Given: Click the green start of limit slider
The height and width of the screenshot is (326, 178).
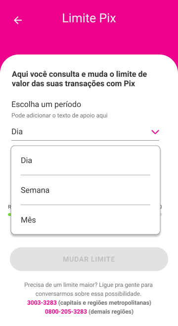Looking at the screenshot, I should point(9,215).
